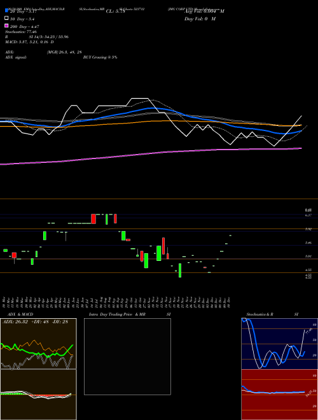Click the 5.46 price axis label
The height and width of the screenshot is (420, 318).
308,243
